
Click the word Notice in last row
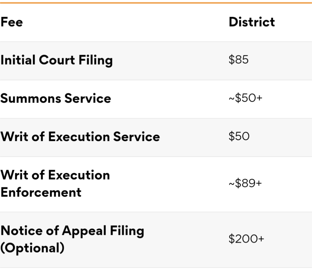pos(21,231)
